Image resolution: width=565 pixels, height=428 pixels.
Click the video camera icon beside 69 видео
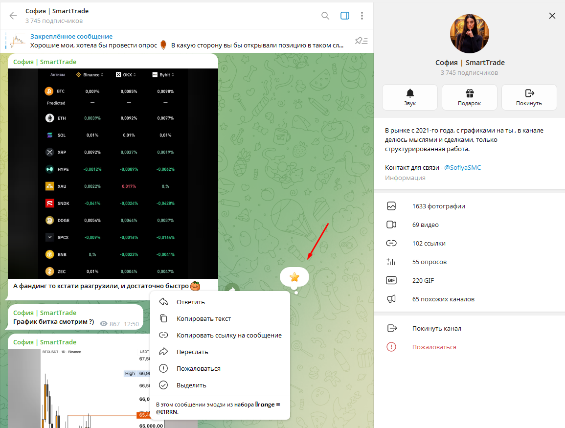pyautogui.click(x=391, y=225)
